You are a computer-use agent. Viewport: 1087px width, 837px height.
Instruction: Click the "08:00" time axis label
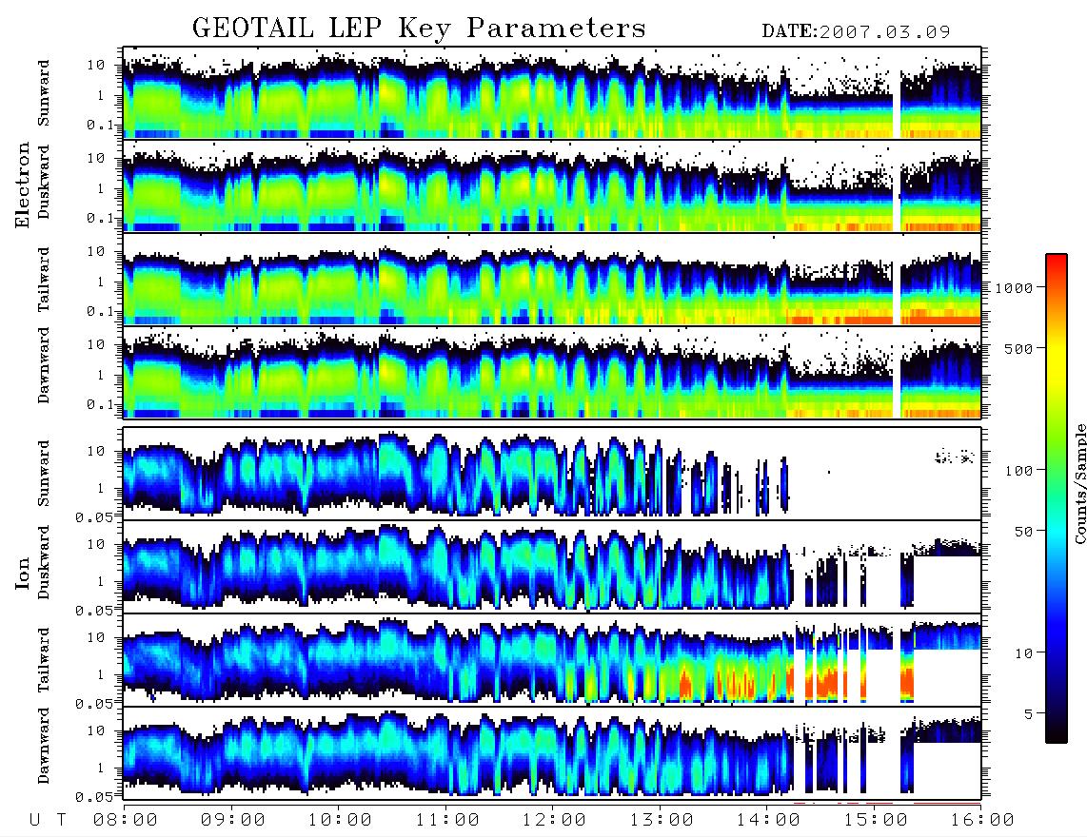(x=126, y=821)
